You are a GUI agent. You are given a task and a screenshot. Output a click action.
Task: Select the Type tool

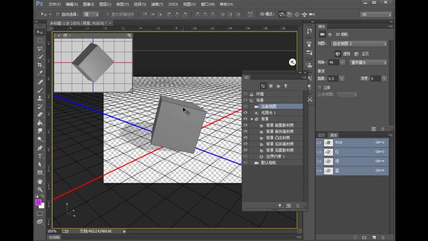coord(40,156)
